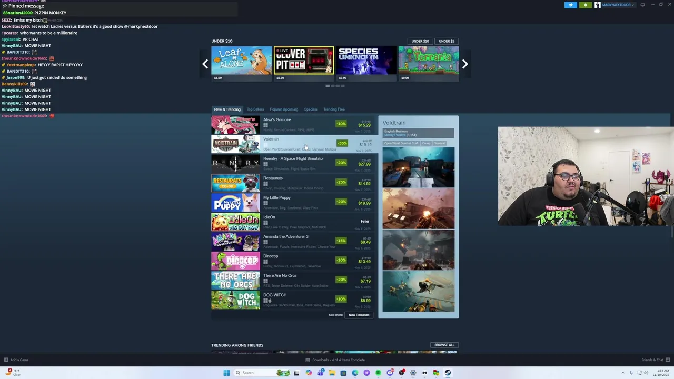The height and width of the screenshot is (379, 674).
Task: Open File Explorer from taskbar
Action: tap(332, 373)
